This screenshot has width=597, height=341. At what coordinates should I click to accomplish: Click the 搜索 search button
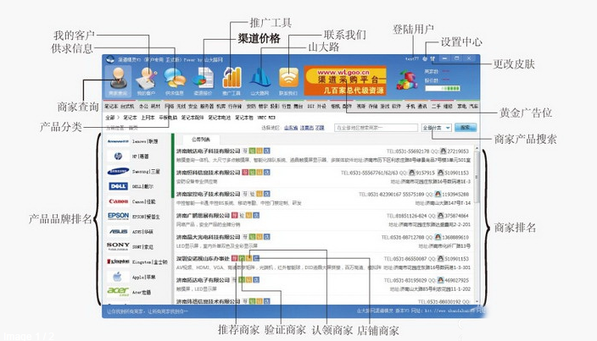coord(466,128)
